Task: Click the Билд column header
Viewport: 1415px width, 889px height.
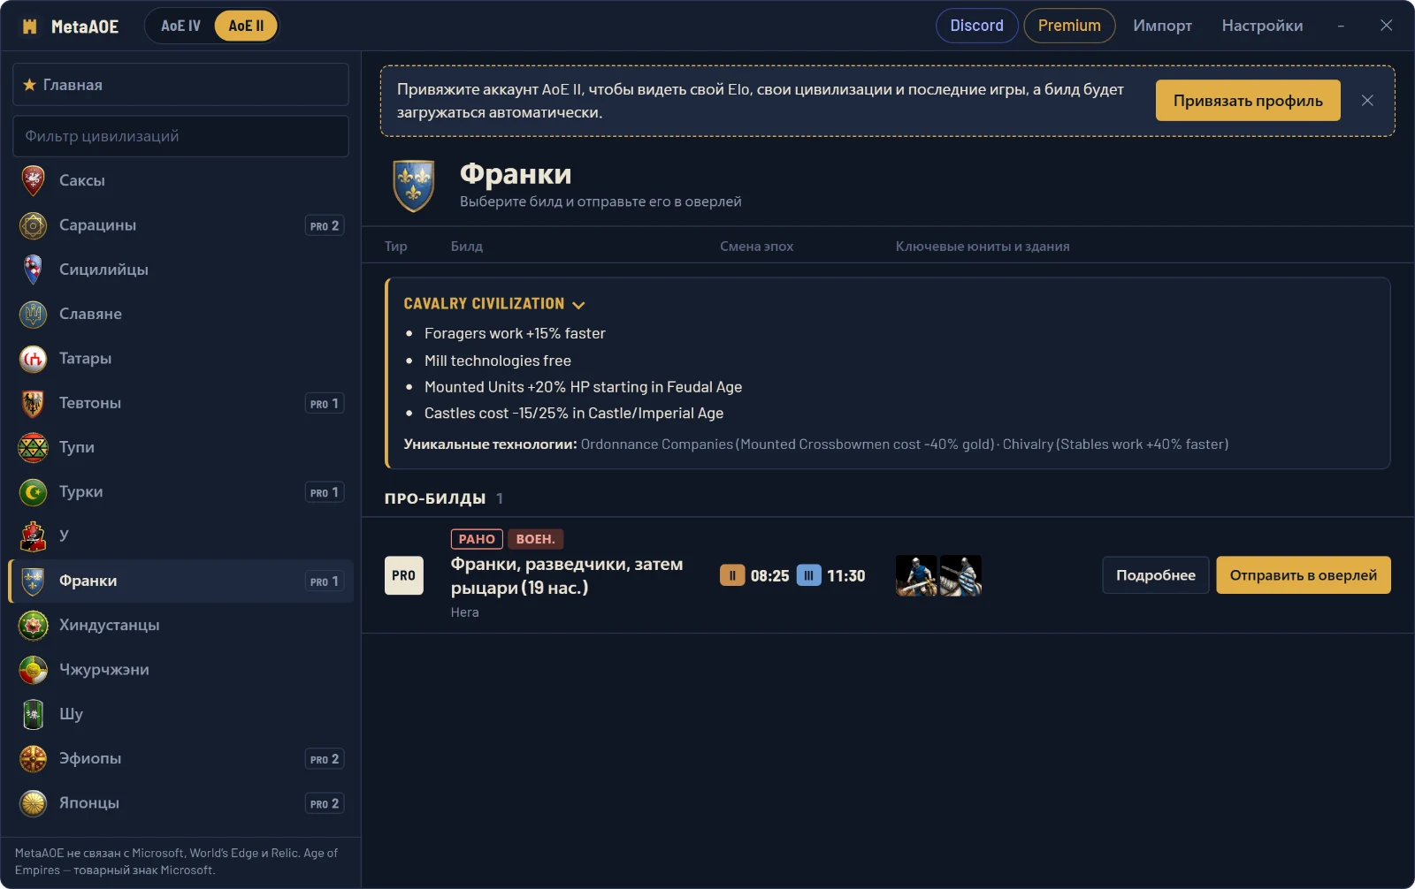Action: click(466, 247)
